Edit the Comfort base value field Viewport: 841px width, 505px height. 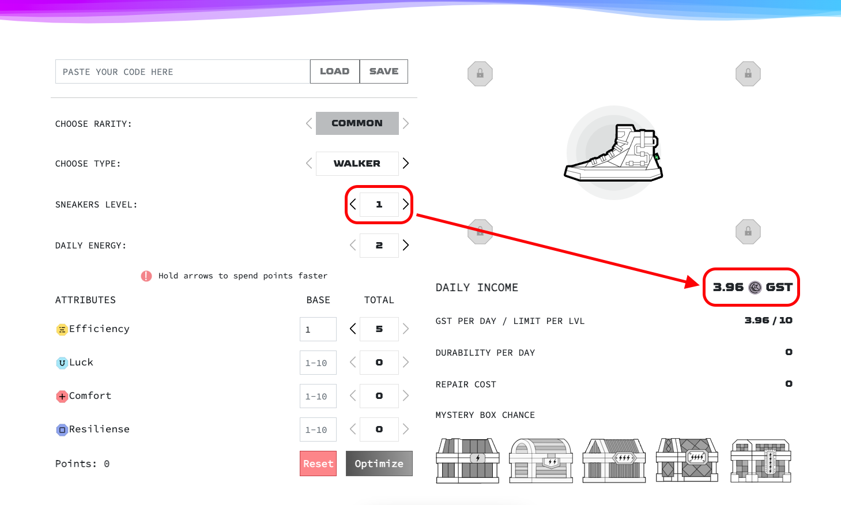click(x=318, y=396)
